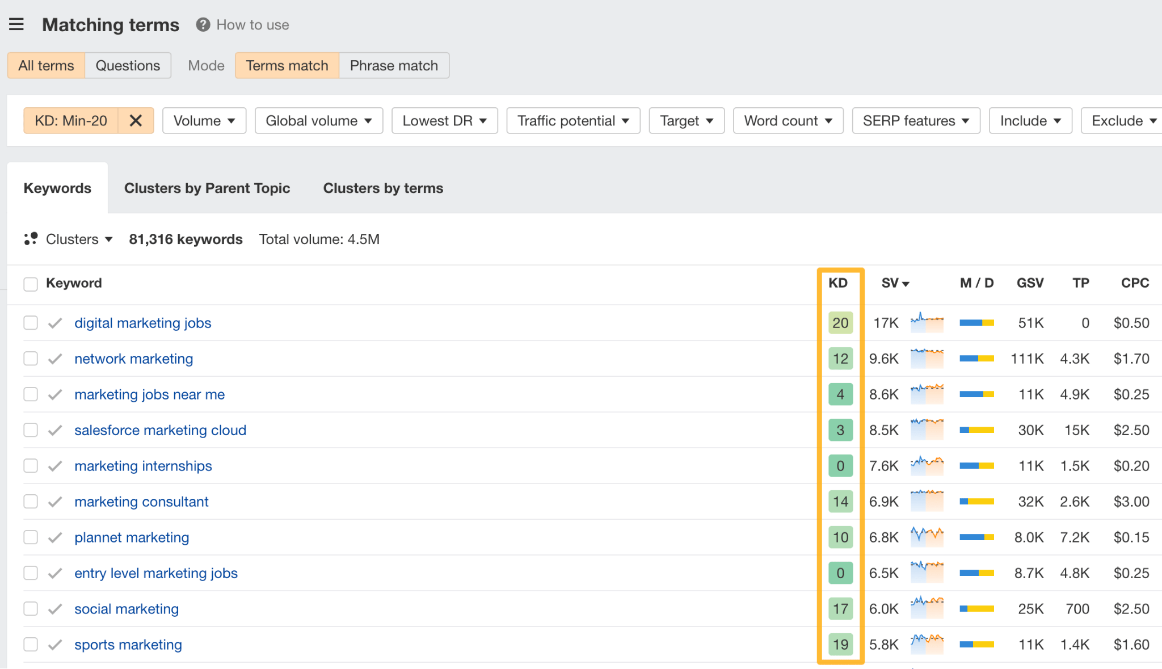Open the SERP features dropdown

click(x=915, y=120)
